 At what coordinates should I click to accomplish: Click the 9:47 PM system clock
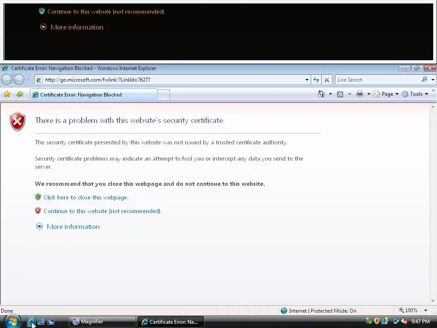tap(420, 322)
